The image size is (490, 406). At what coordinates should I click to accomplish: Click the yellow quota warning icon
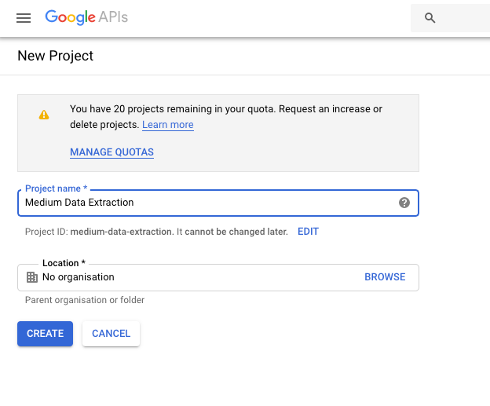click(x=44, y=115)
